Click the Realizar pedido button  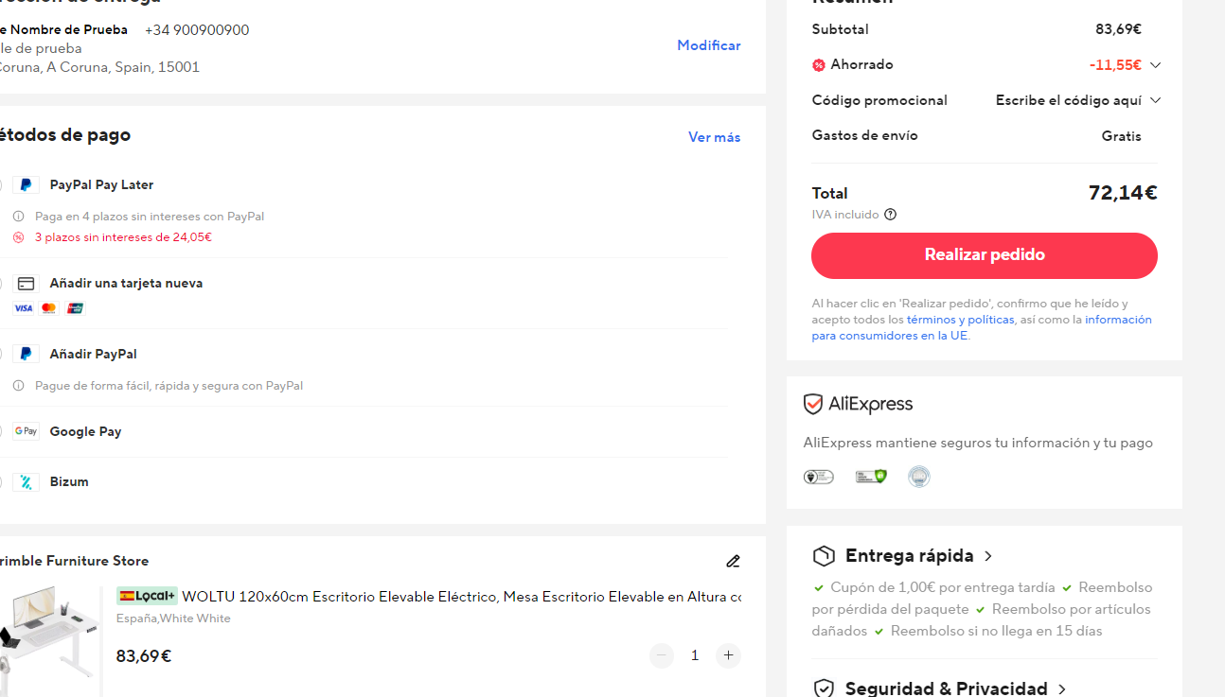[985, 255]
